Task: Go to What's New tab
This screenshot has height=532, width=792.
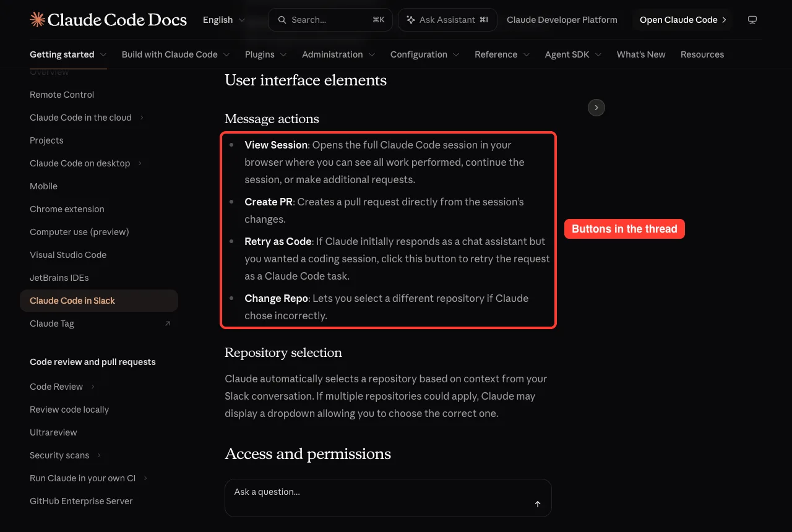Action: (641, 54)
